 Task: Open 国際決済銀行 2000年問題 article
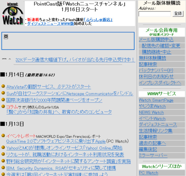click(54, 100)
